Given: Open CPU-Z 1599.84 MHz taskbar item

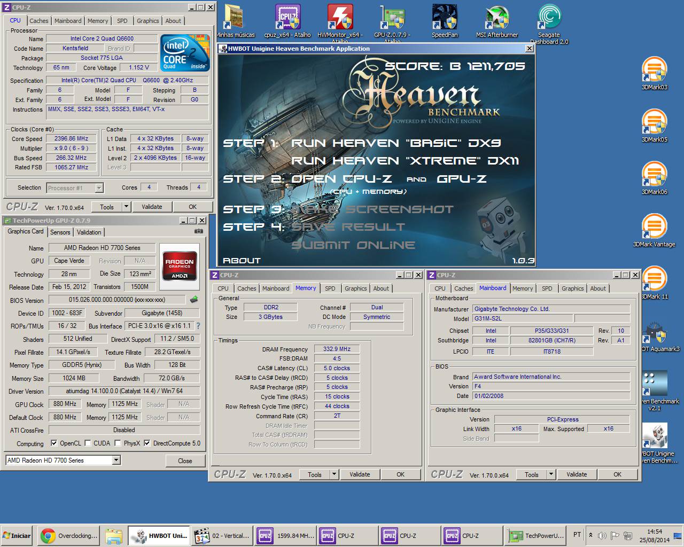Looking at the screenshot, I should 285,536.
